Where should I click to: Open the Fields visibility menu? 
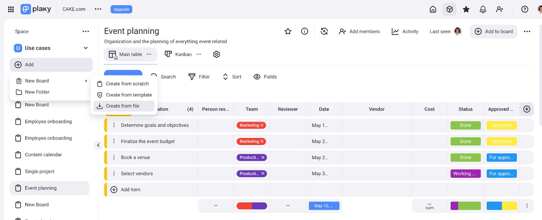pyautogui.click(x=265, y=77)
